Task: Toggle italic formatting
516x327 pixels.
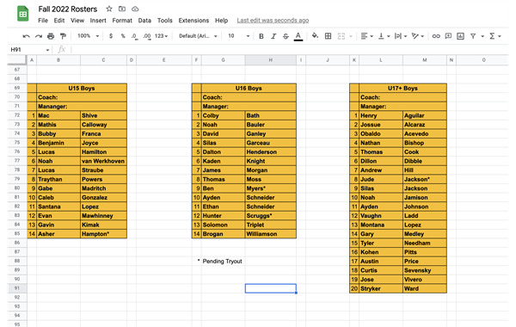Action: tap(273, 36)
